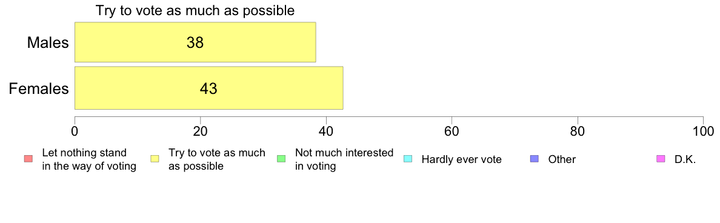The image size is (720, 223).
Task: Click the 'D.K.' legend label
Action: point(685,160)
